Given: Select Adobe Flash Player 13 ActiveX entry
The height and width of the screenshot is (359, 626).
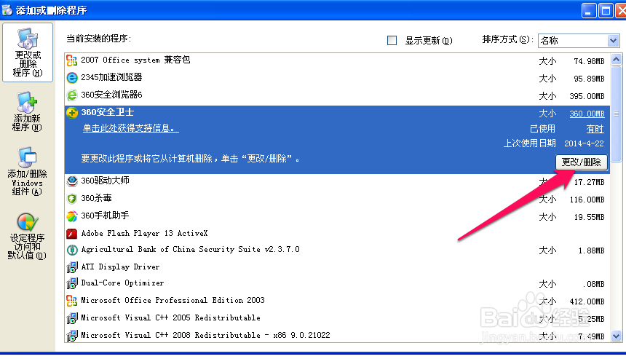Looking at the screenshot, I should (337, 234).
